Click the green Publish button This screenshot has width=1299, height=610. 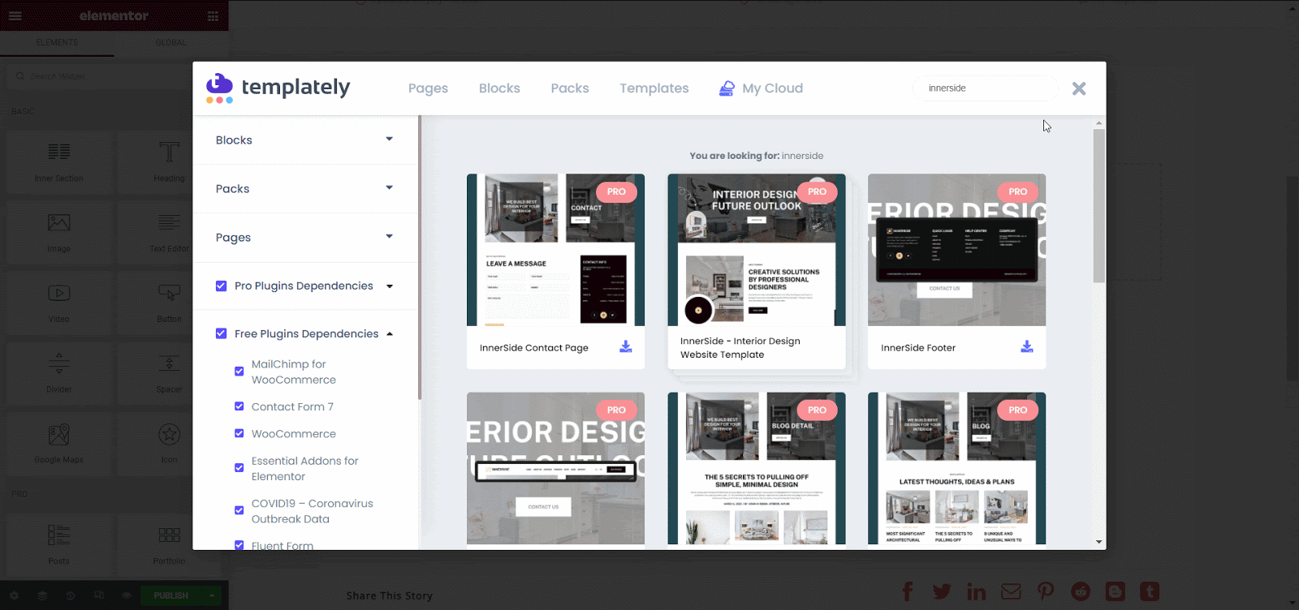170,595
